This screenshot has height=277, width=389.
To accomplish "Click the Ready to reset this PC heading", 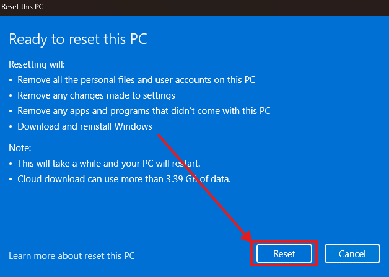I will (78, 39).
